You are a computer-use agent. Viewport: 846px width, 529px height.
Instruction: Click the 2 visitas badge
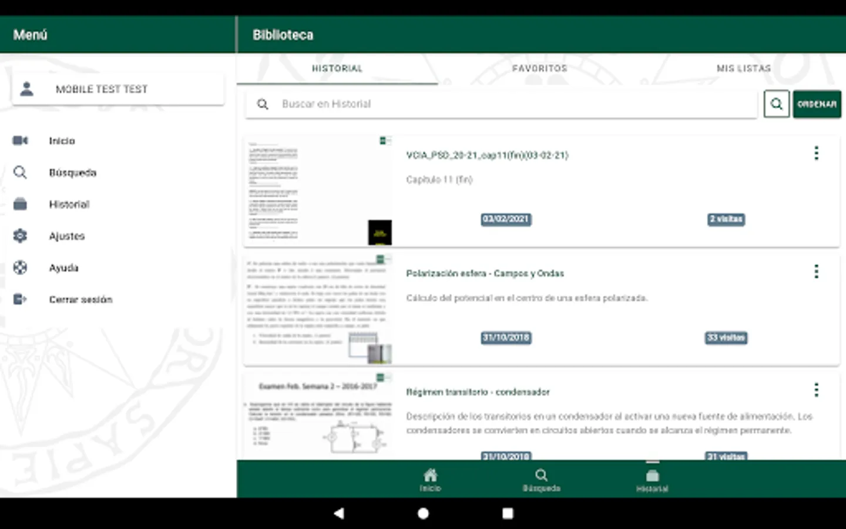[726, 219]
